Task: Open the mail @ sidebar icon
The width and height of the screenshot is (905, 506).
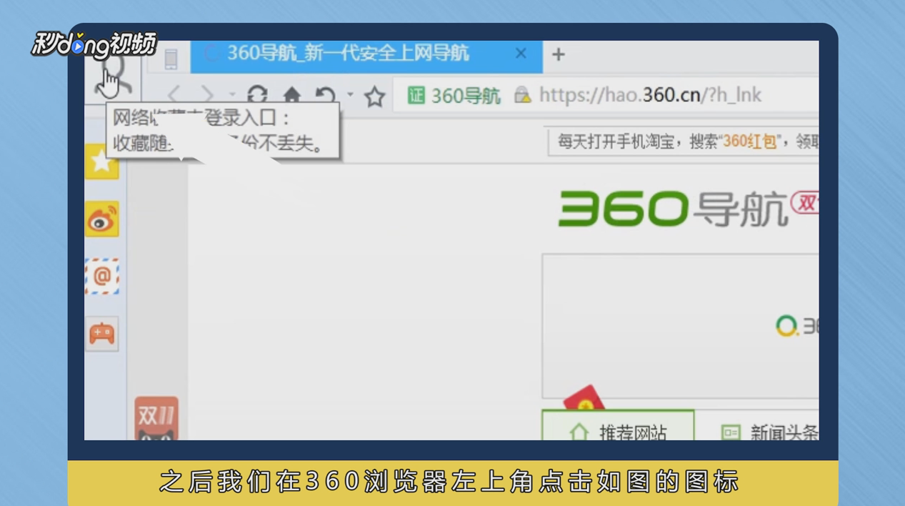Action: 101,277
